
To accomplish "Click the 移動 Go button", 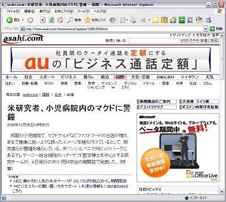I will click(217, 29).
